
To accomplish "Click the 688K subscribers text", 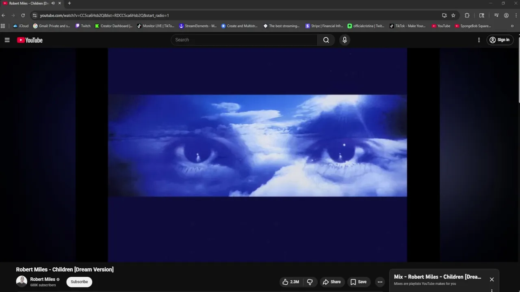I will coord(43,285).
